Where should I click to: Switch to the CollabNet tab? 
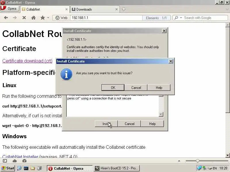point(45,9)
